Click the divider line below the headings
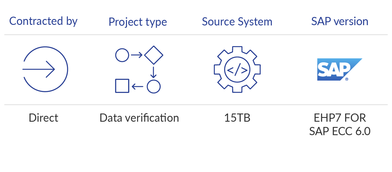Image resolution: width=392 pixels, height=172 pixels. (196, 35)
